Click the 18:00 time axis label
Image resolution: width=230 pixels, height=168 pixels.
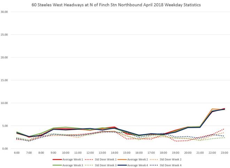(164, 153)
